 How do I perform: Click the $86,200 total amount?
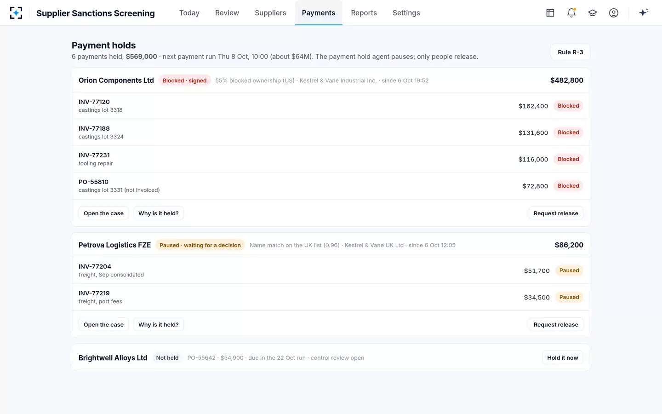coord(569,245)
